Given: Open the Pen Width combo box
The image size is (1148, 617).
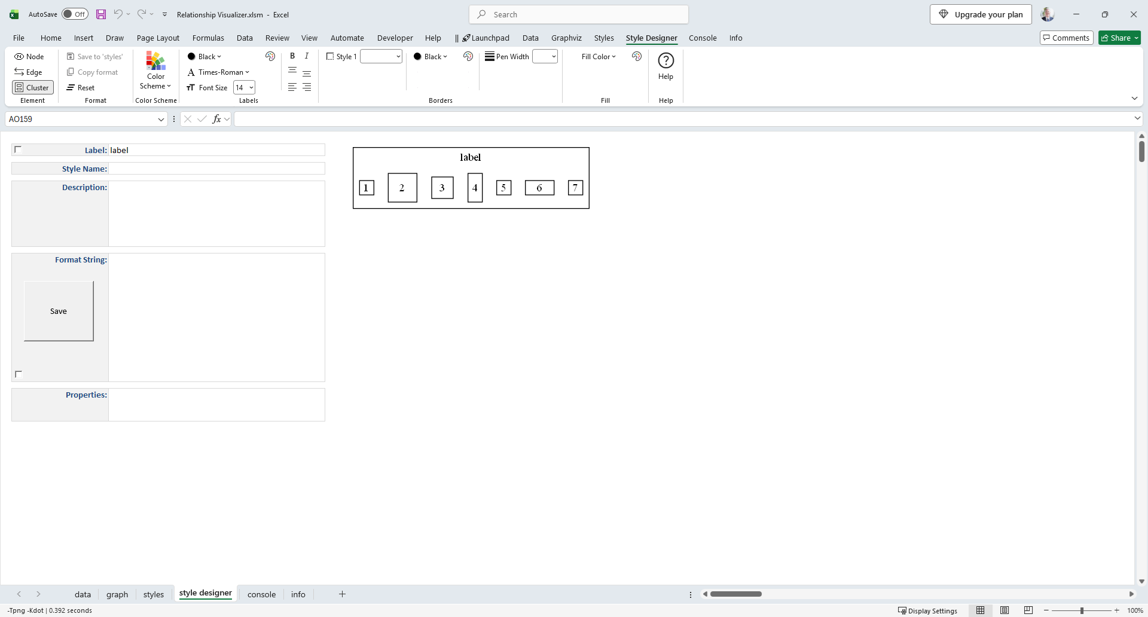Looking at the screenshot, I should 545,56.
